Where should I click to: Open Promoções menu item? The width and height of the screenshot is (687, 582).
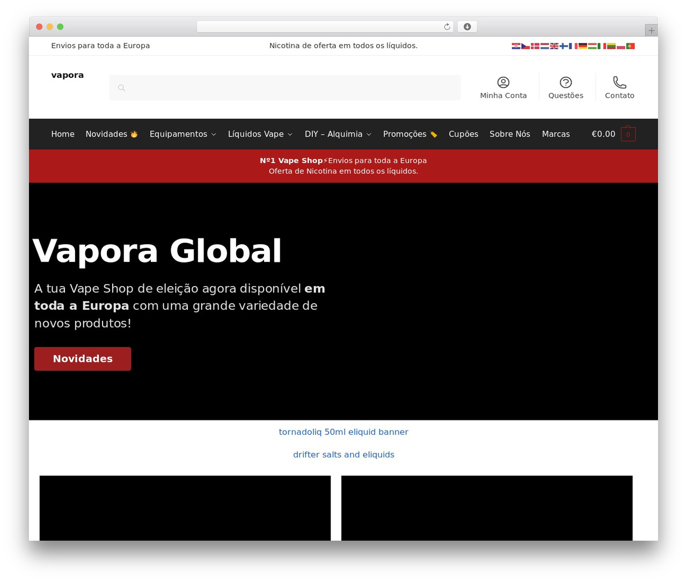(x=410, y=134)
